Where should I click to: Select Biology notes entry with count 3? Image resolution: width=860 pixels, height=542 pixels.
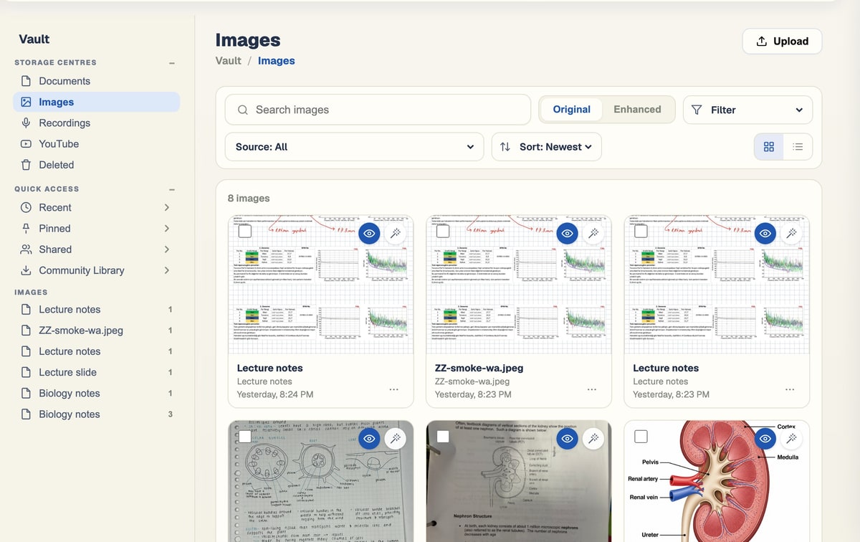[97, 414]
